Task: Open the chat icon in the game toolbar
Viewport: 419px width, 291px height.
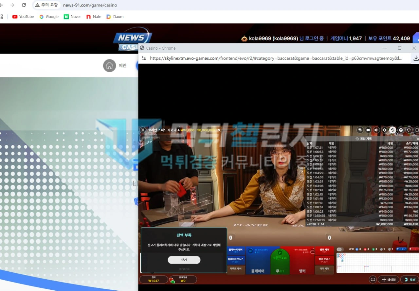Action: point(360,130)
